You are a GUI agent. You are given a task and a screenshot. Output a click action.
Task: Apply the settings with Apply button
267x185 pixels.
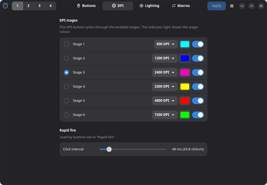click(x=217, y=6)
